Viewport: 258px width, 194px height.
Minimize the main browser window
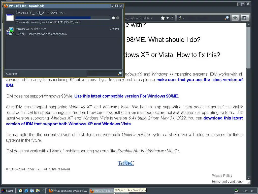pos(239,4)
